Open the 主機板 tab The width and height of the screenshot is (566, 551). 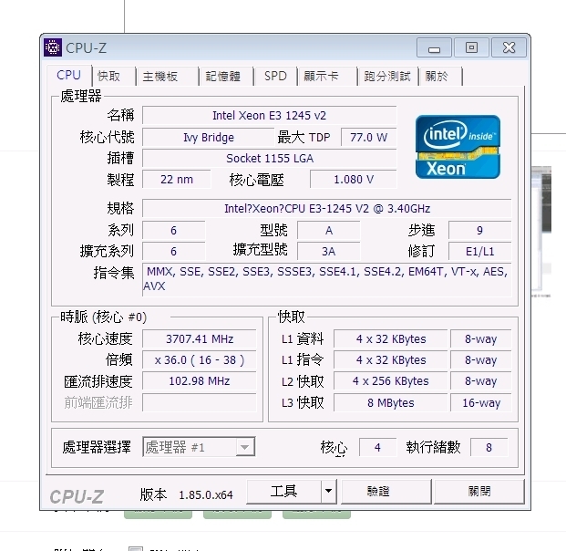point(167,77)
